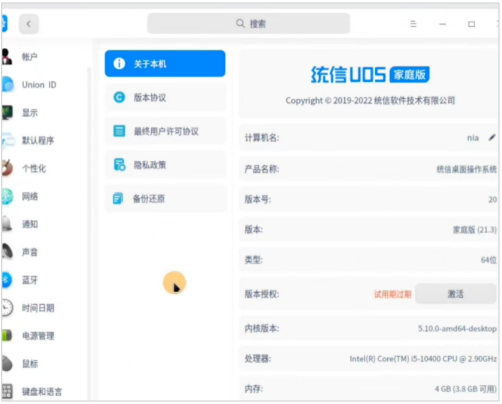Select 鼠标 label in sidebar
The image size is (502, 404).
(x=29, y=363)
